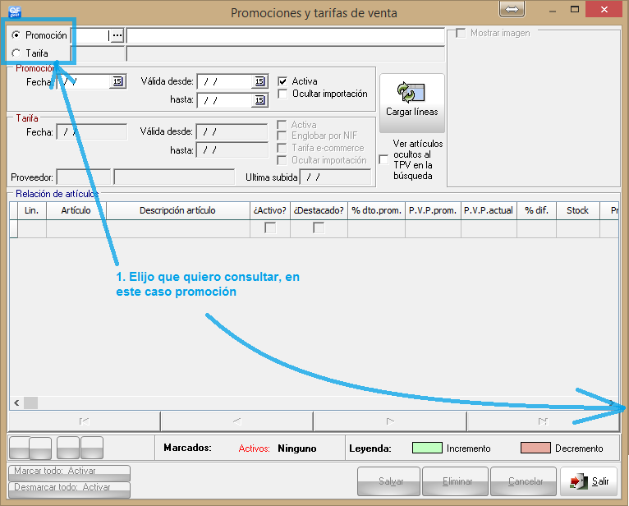Click the P.V.P.actual column header
Screen dimensions: 629x506
click(489, 210)
